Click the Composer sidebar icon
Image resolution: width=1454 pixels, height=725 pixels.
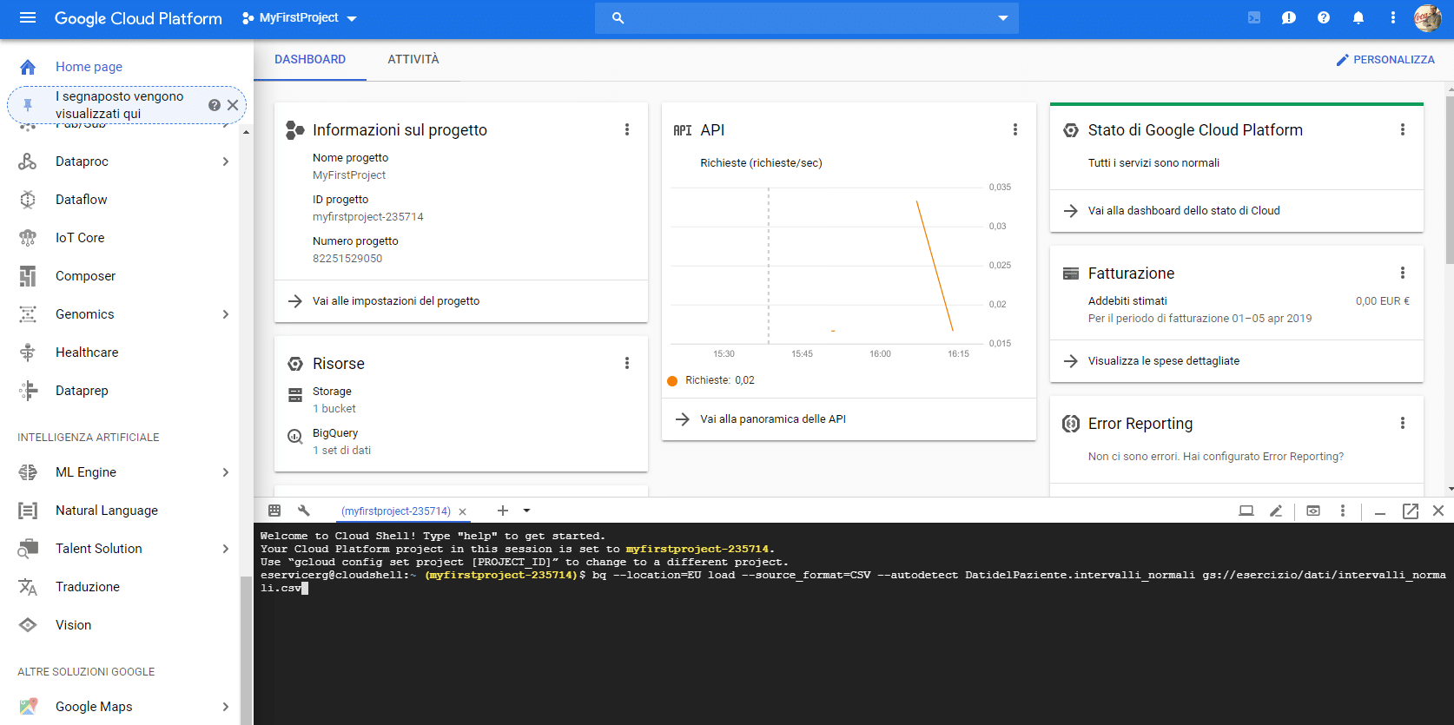coord(28,276)
